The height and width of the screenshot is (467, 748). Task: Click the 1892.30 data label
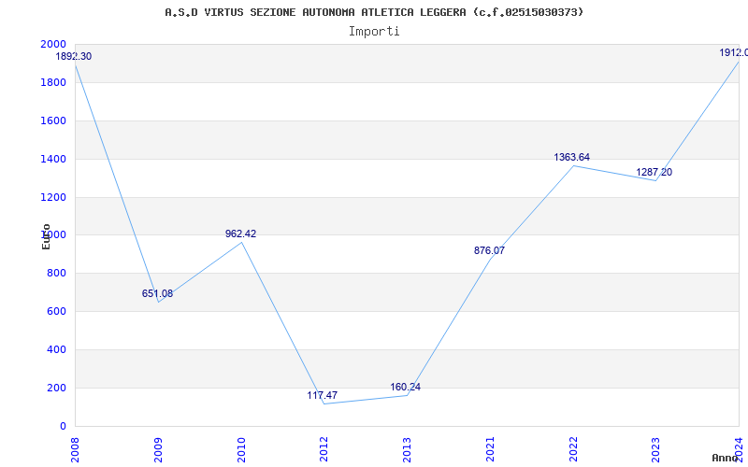click(x=74, y=56)
